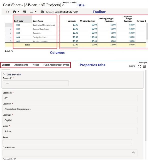Click the Cost Code input field

[x=70, y=98]
